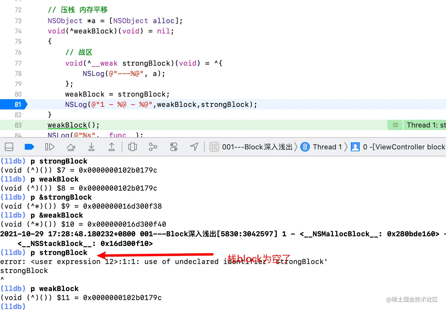Click the stack frame person icon
The image size is (446, 311).
click(x=355, y=147)
